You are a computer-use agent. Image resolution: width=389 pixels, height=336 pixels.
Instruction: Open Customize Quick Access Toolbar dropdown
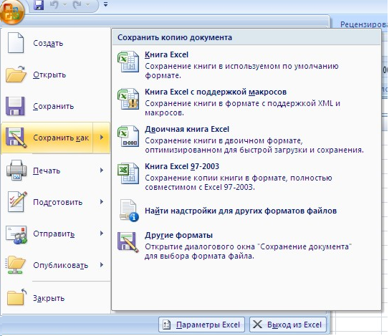click(x=105, y=4)
